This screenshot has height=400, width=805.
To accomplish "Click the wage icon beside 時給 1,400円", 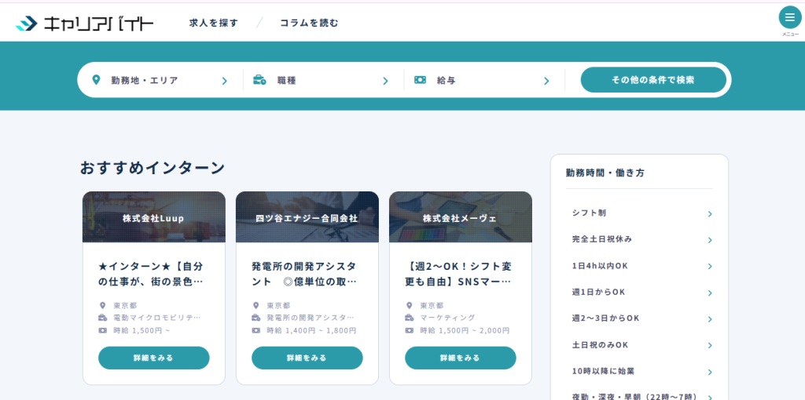I will click(255, 330).
